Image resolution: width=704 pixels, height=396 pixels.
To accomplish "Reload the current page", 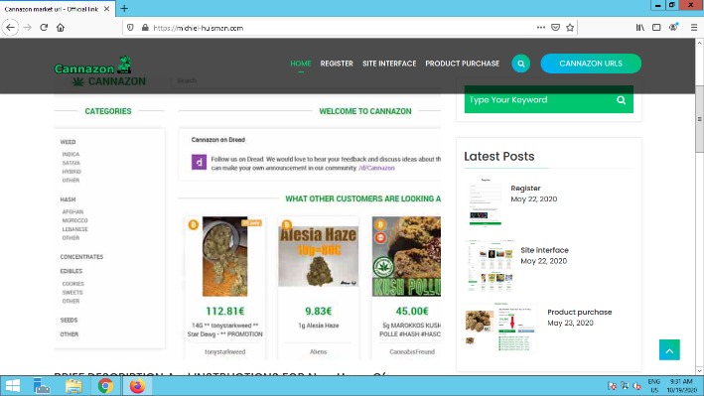I will (x=44, y=28).
